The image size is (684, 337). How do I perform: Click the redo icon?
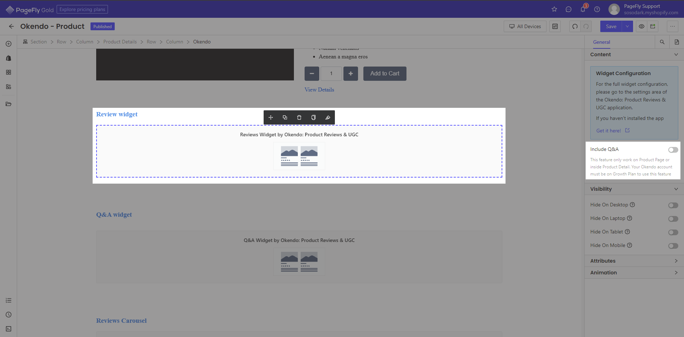click(586, 26)
